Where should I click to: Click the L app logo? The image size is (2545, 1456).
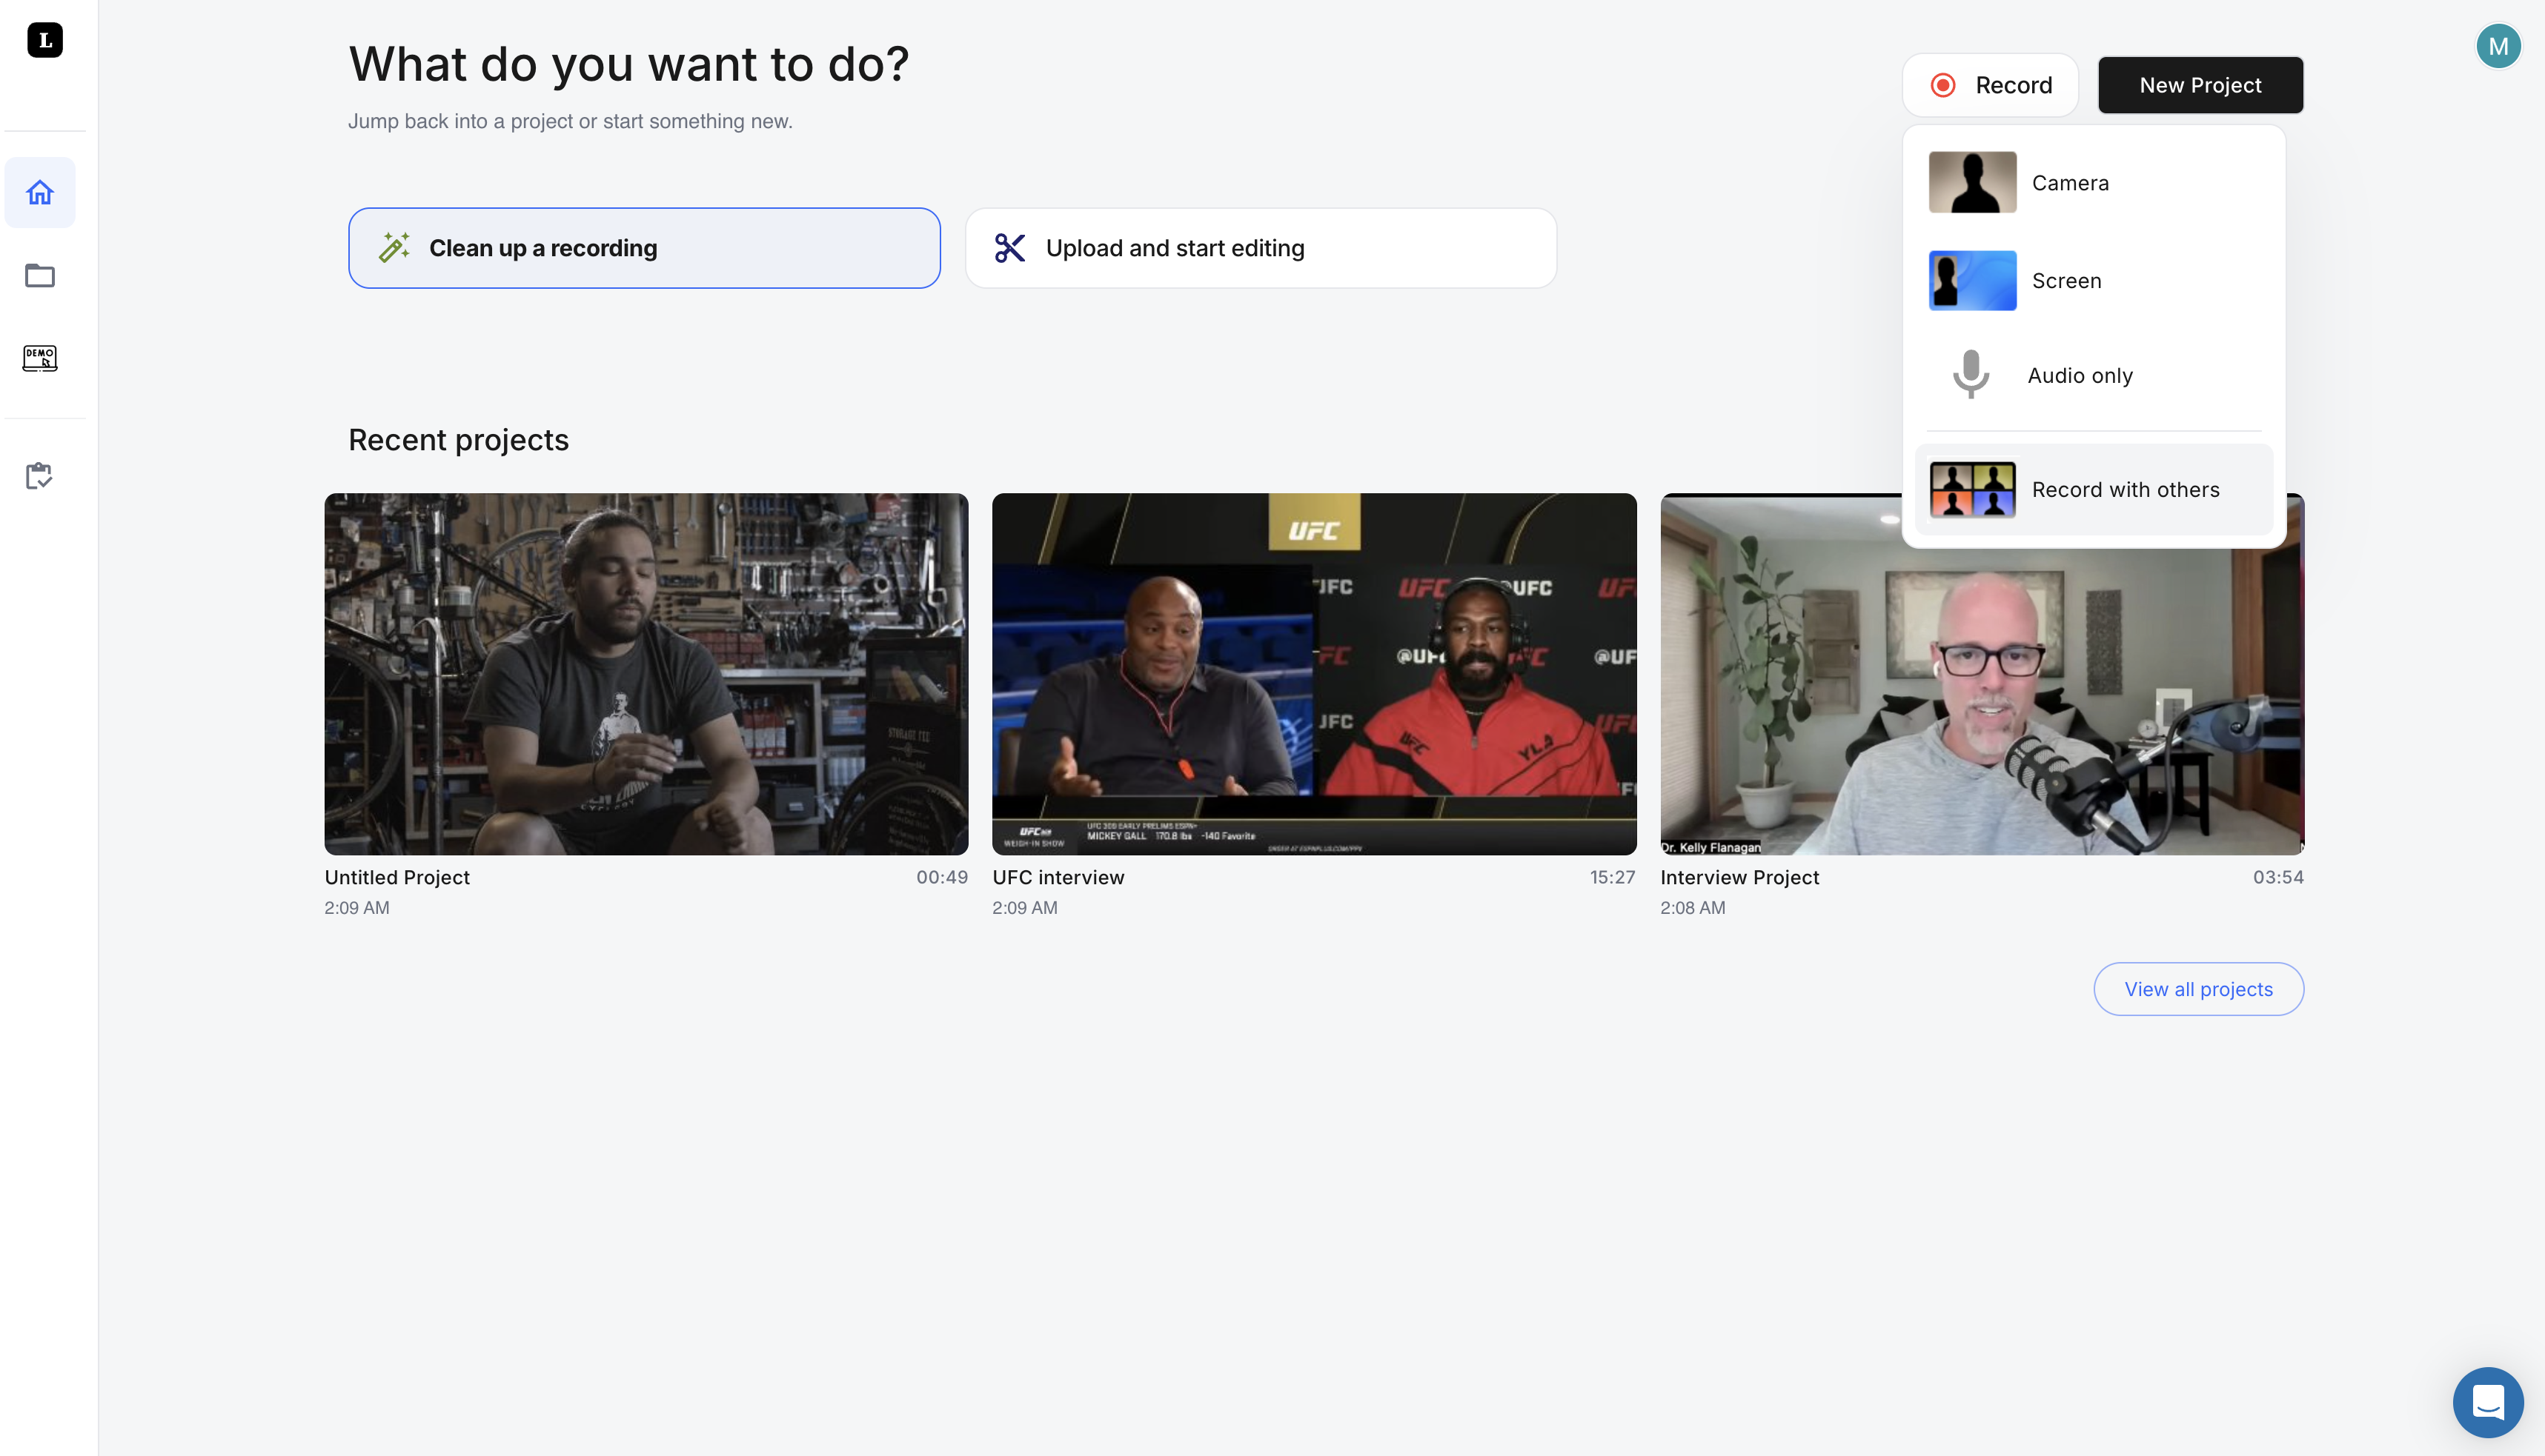click(x=45, y=40)
